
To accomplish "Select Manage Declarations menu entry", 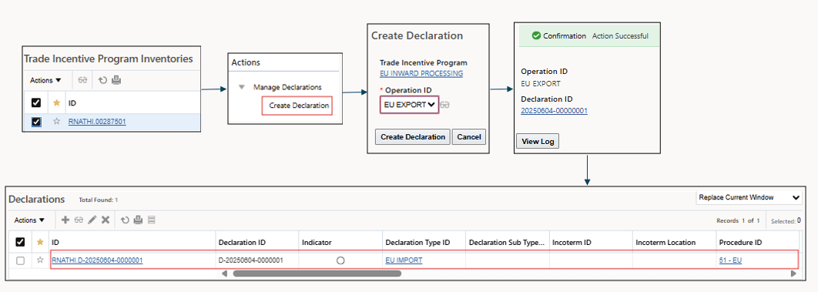I will pos(287,87).
